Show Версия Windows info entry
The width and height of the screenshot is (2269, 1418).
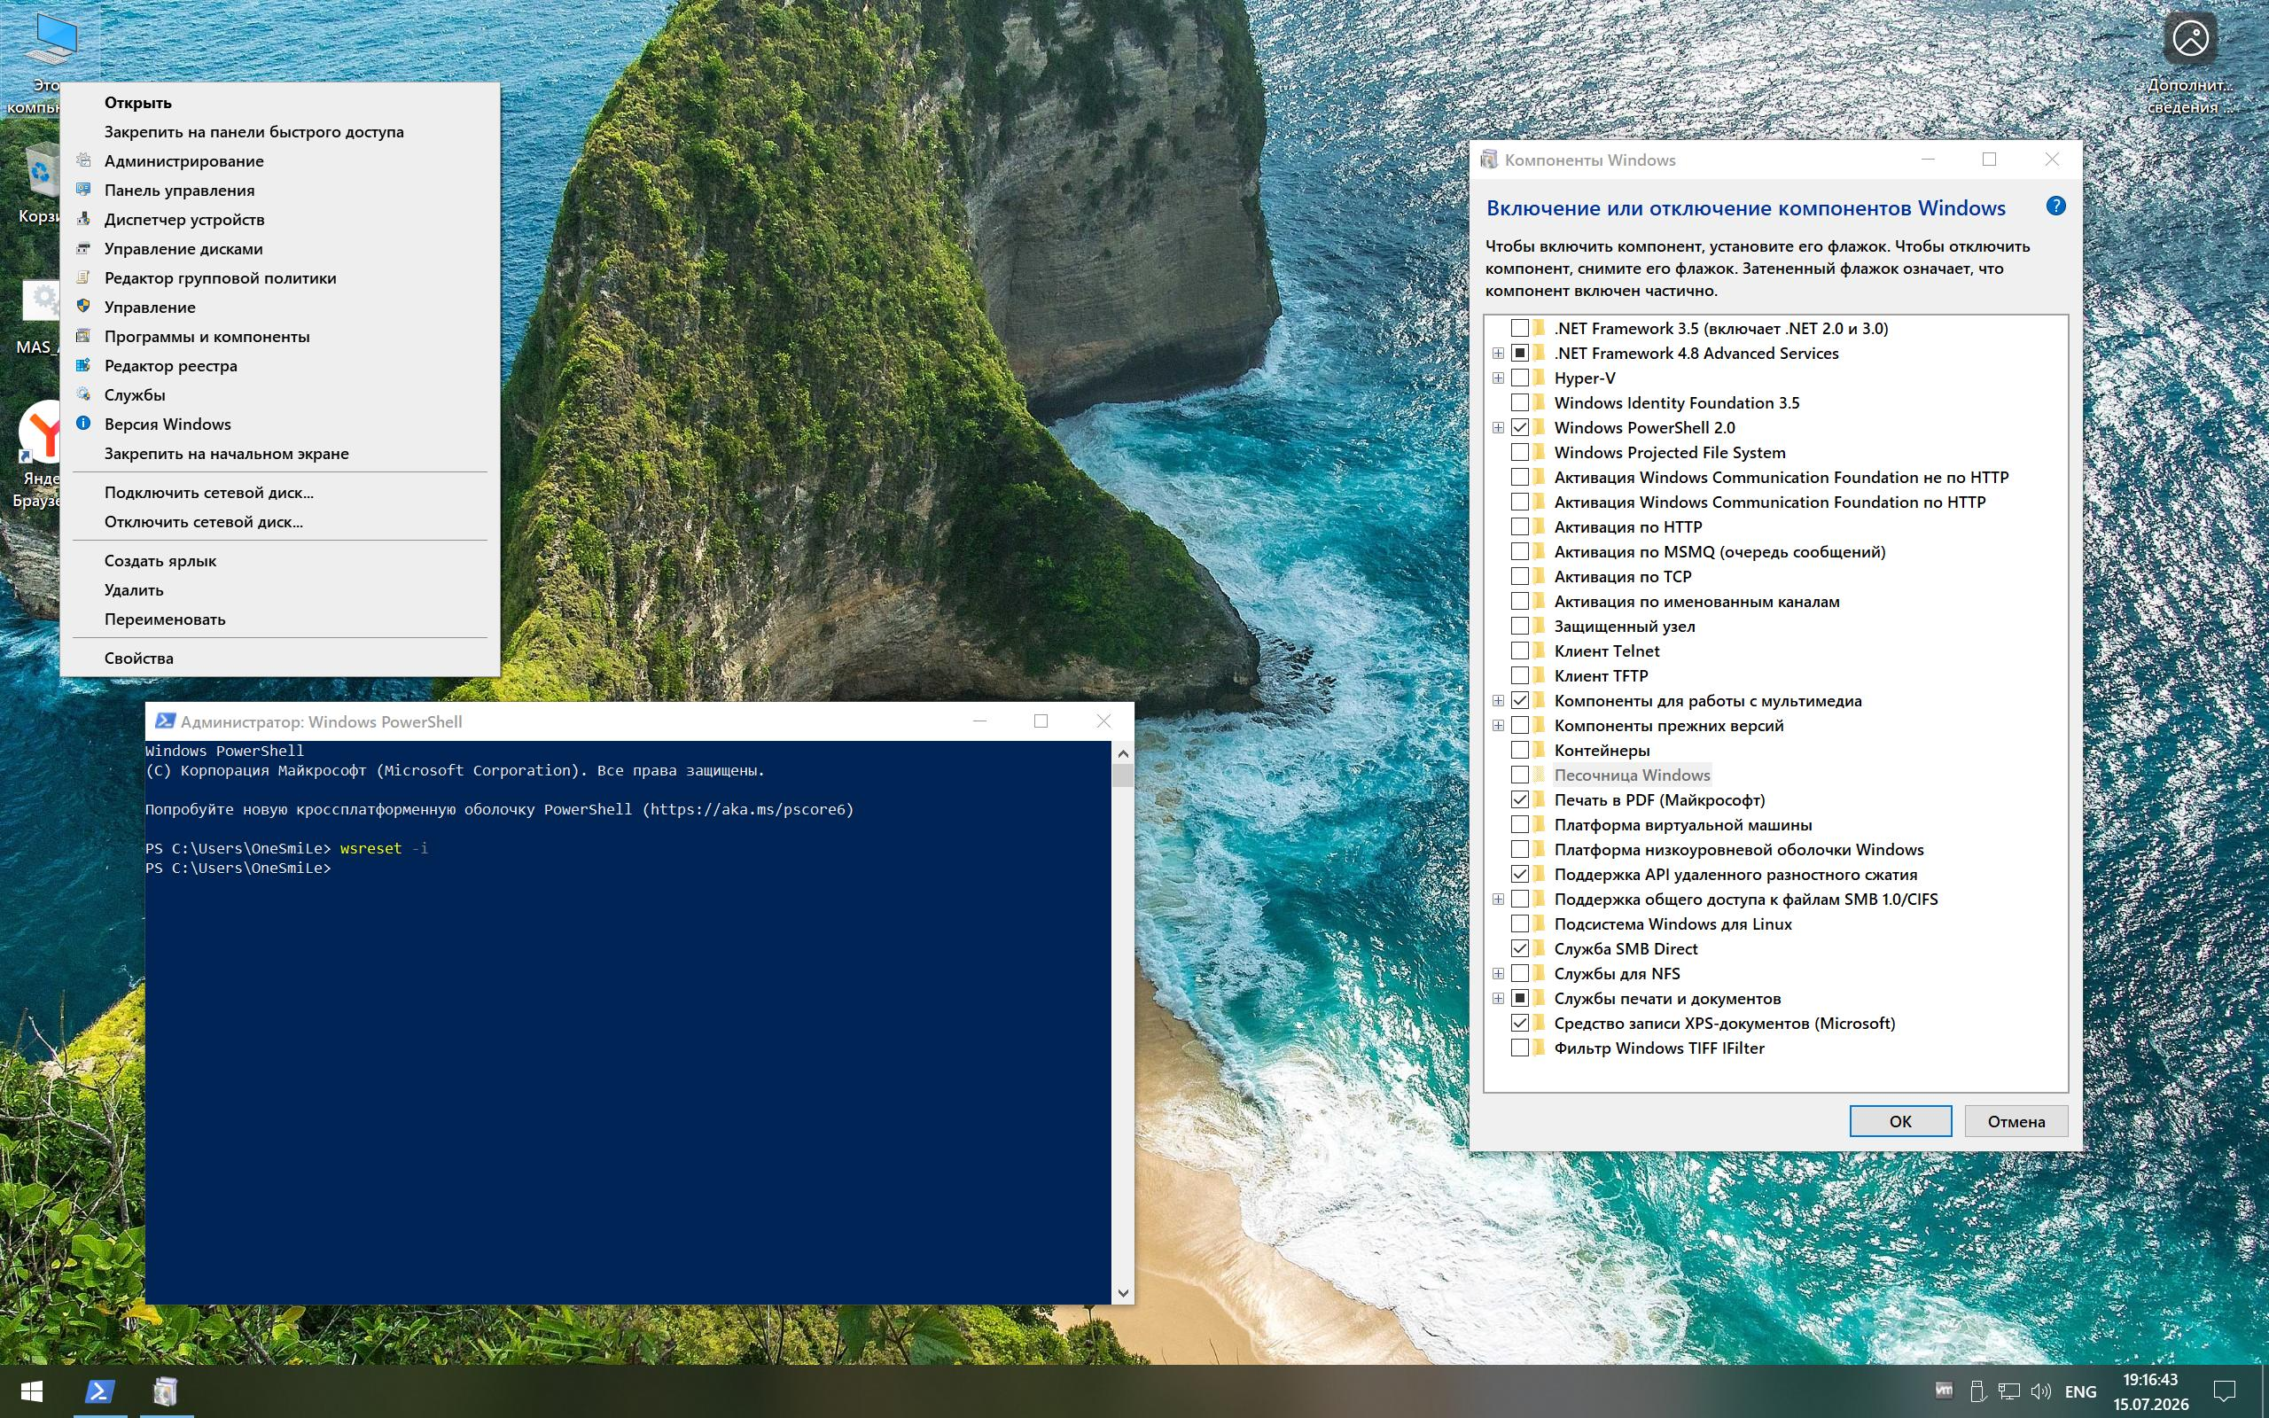pyautogui.click(x=279, y=424)
